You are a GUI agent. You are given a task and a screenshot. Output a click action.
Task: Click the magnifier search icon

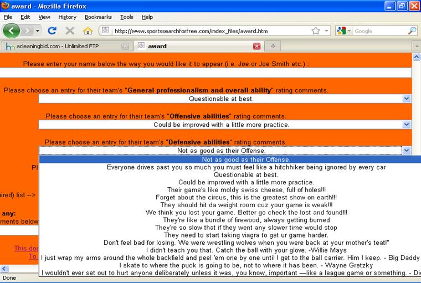pyautogui.click(x=412, y=31)
